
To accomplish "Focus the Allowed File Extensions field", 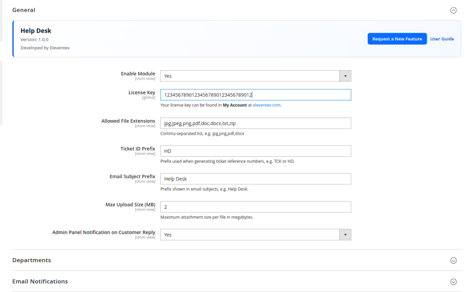I will click(255, 123).
